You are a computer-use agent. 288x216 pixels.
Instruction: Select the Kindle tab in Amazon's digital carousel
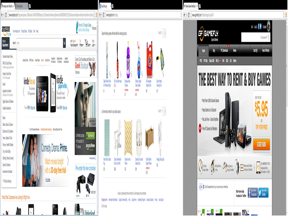pos(42,60)
